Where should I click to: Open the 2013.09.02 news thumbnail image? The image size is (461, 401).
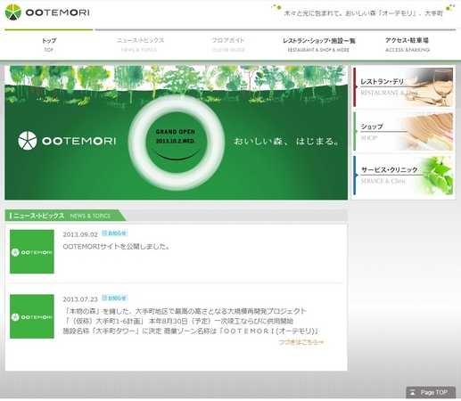32,251
